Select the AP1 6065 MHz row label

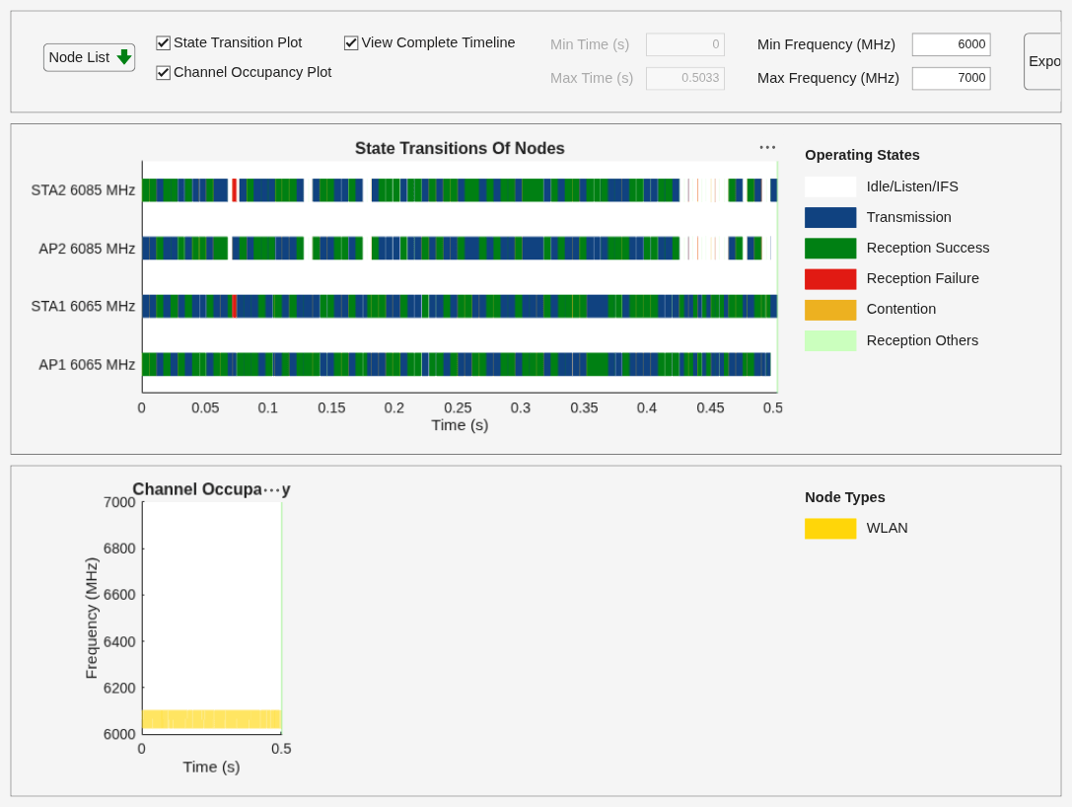[x=87, y=364]
